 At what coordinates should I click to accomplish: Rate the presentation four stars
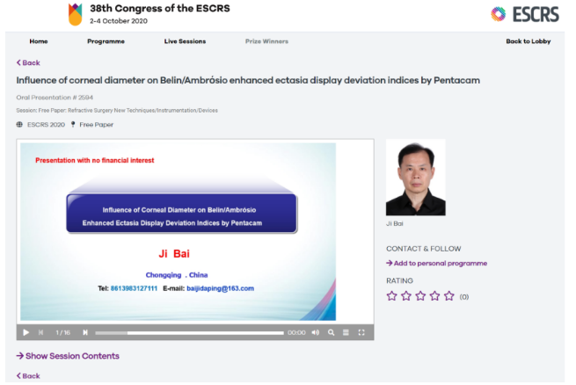pyautogui.click(x=434, y=296)
